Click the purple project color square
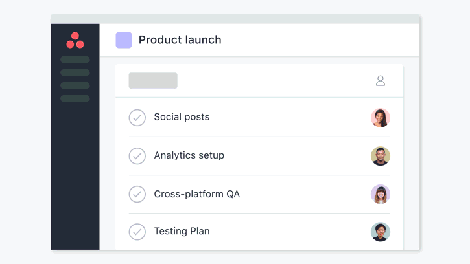This screenshot has width=470, height=264. click(124, 40)
